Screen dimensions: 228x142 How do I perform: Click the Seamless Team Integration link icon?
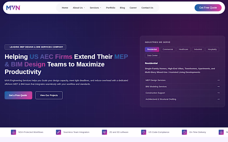click(58, 132)
